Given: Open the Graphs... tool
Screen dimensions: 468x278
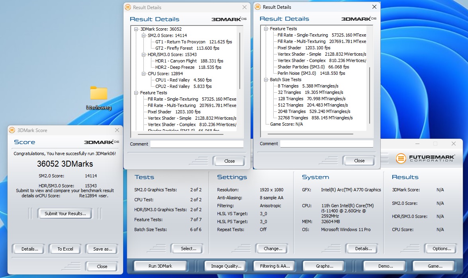Looking at the screenshot, I should tap(325, 266).
